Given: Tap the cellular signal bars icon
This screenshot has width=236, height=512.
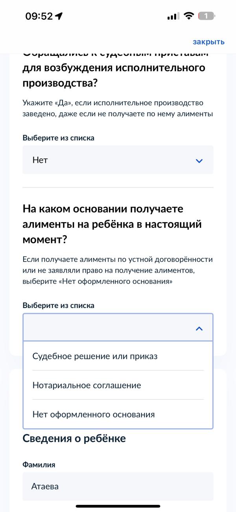Looking at the screenshot, I should (x=173, y=16).
